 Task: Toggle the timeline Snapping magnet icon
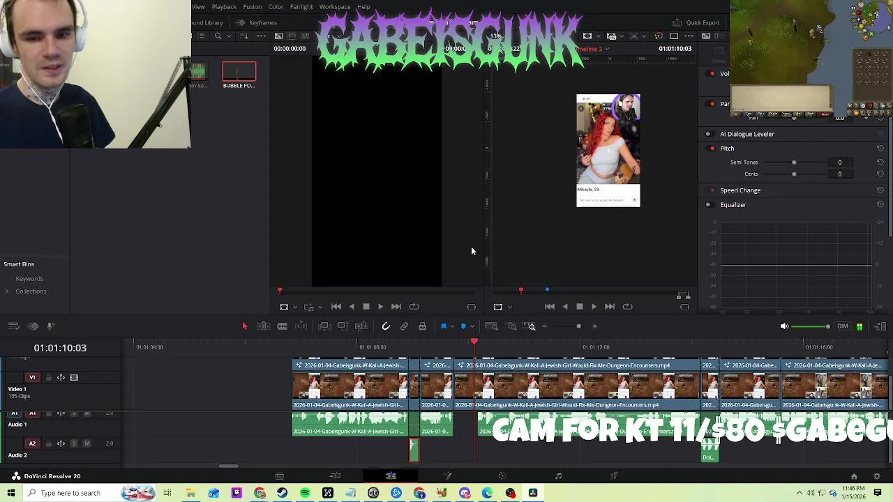click(386, 326)
